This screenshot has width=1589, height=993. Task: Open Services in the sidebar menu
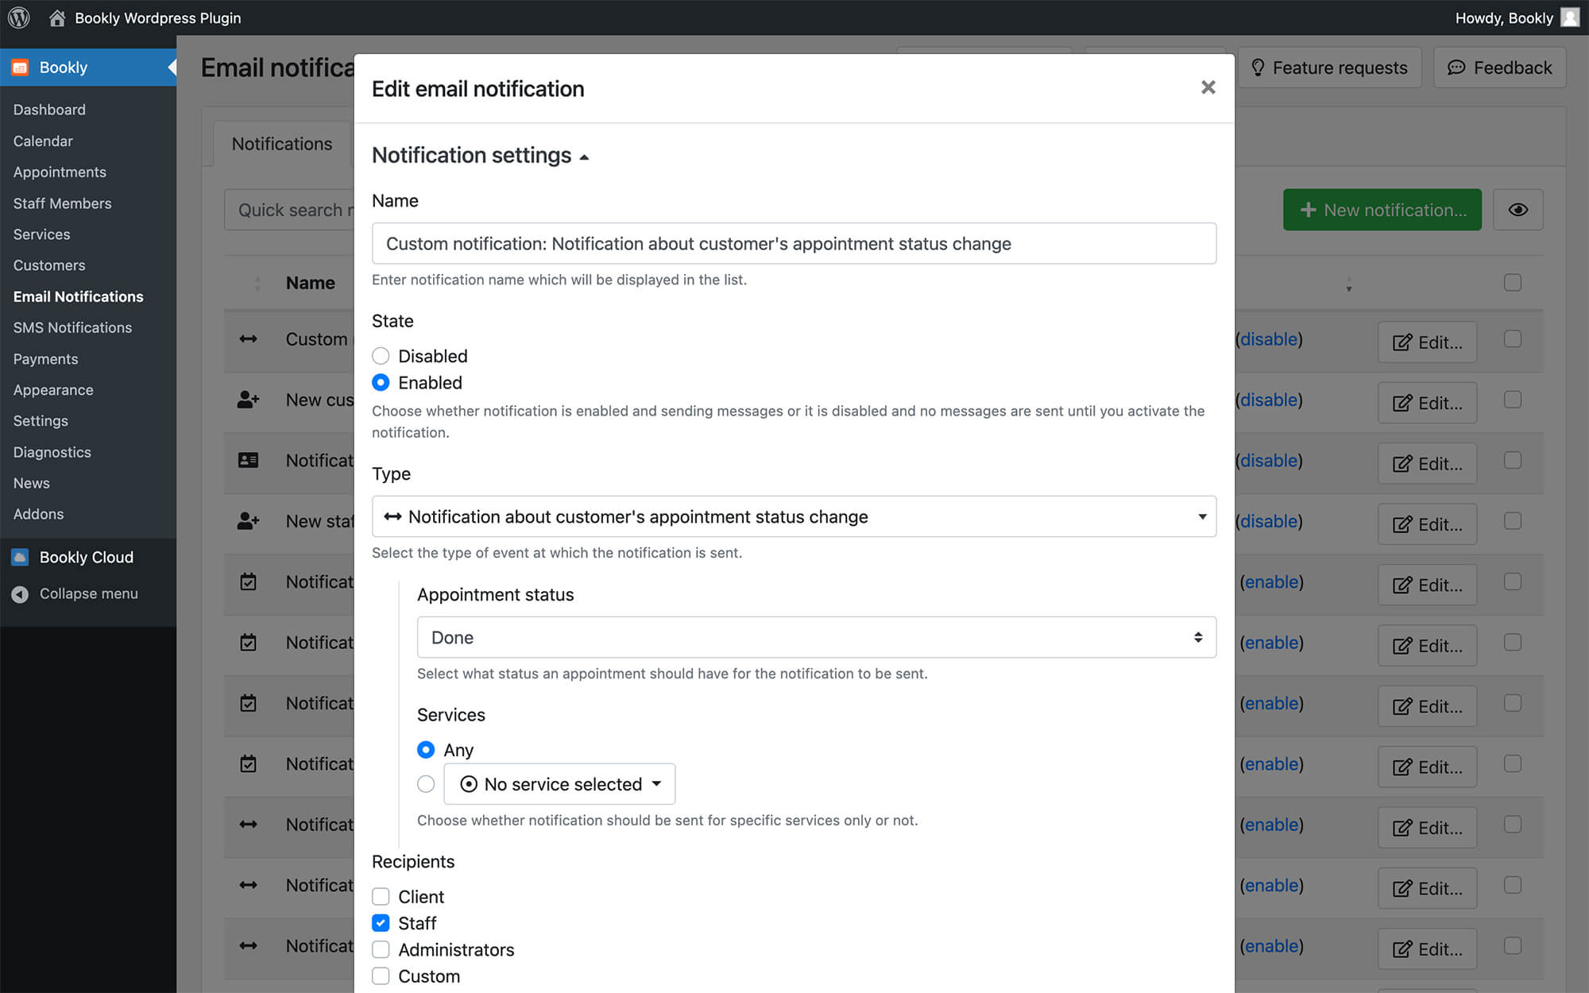(x=41, y=234)
